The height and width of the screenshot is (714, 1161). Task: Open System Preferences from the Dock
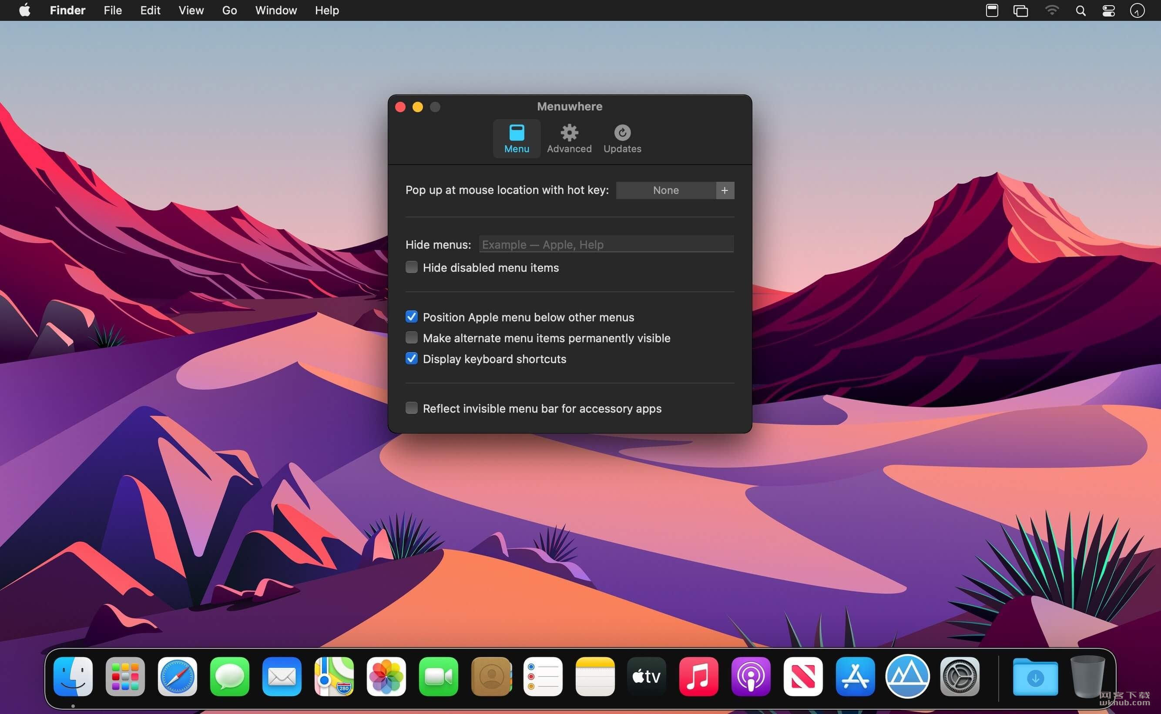click(x=960, y=676)
